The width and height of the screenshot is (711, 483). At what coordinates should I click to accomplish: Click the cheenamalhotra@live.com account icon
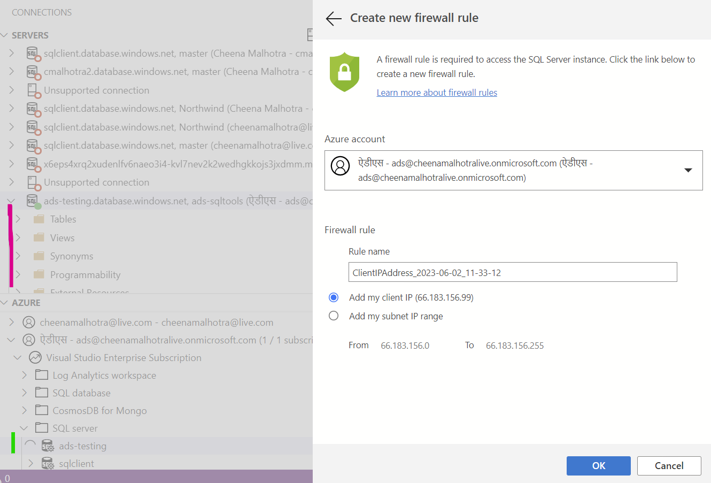pyautogui.click(x=28, y=322)
